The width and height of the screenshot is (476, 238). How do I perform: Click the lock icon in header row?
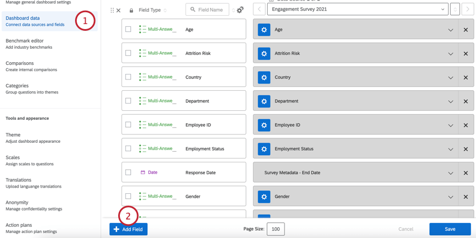pos(132,10)
